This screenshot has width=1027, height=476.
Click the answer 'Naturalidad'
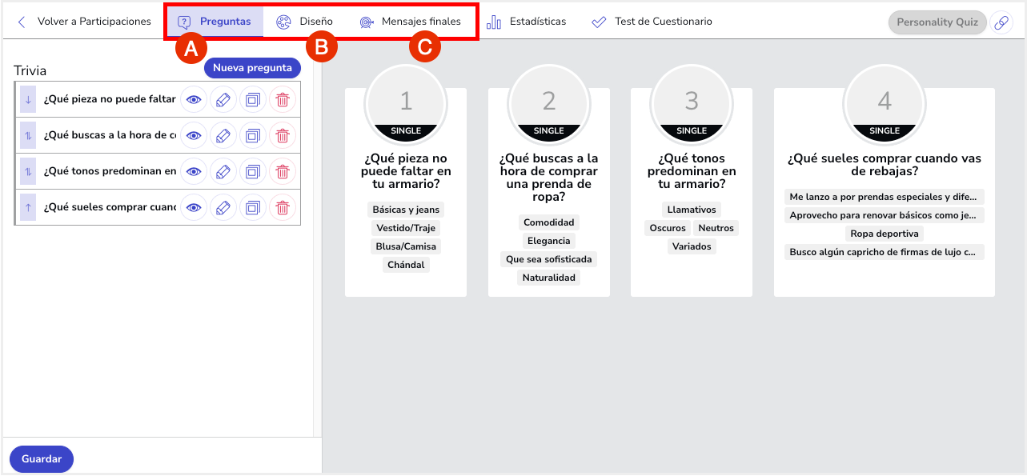(x=549, y=278)
